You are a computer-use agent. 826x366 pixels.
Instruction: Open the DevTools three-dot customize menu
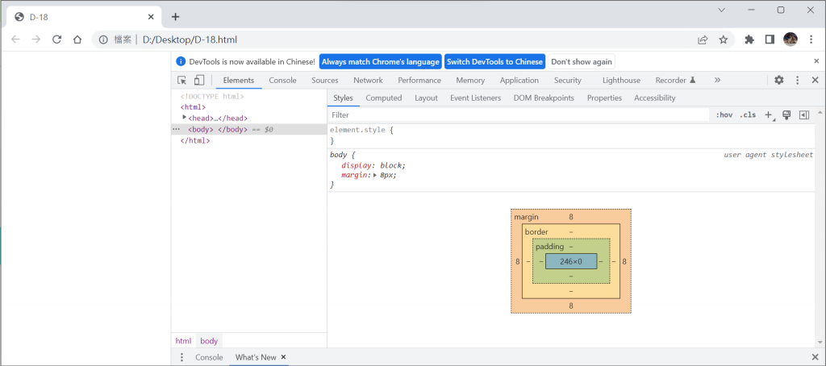point(797,81)
